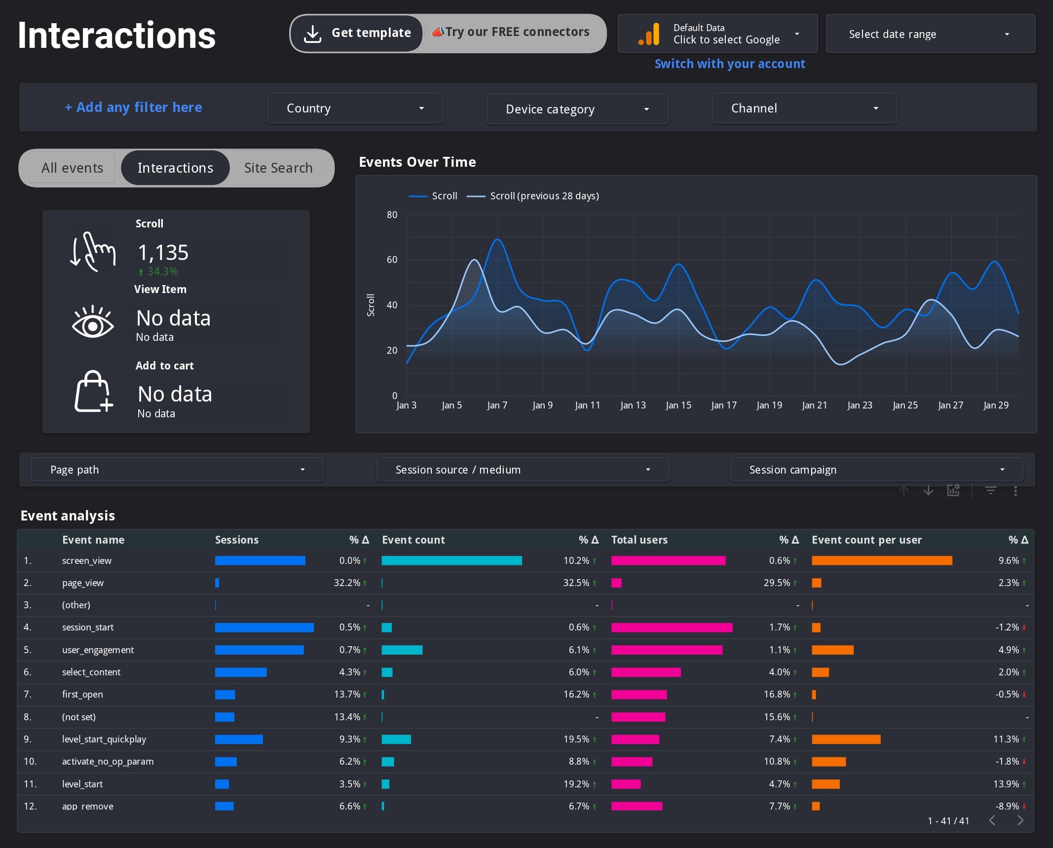1053x848 pixels.
Task: Click the Google Analytics logo icon
Action: 648,34
